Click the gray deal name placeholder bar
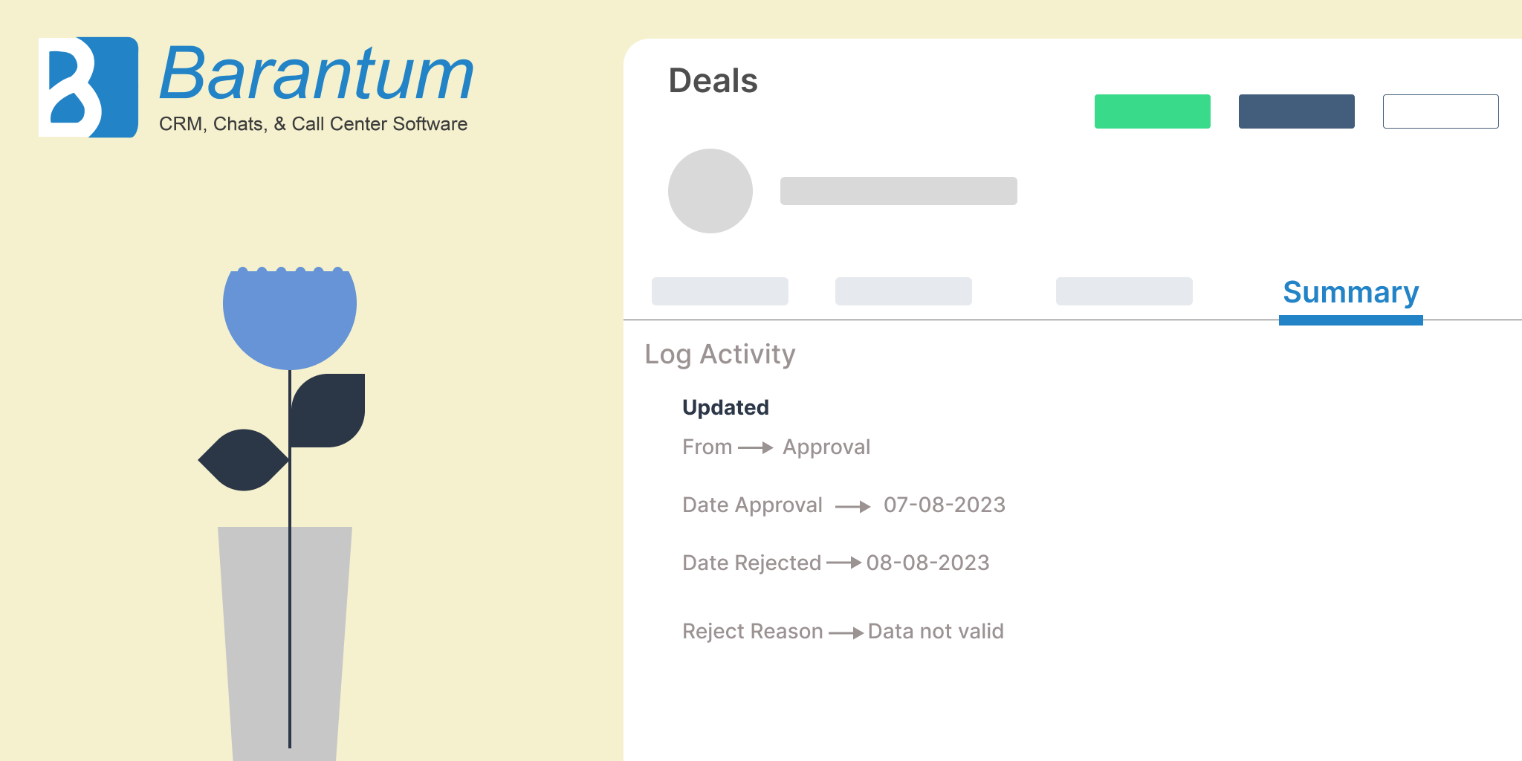This screenshot has height=761, width=1522. coord(898,191)
